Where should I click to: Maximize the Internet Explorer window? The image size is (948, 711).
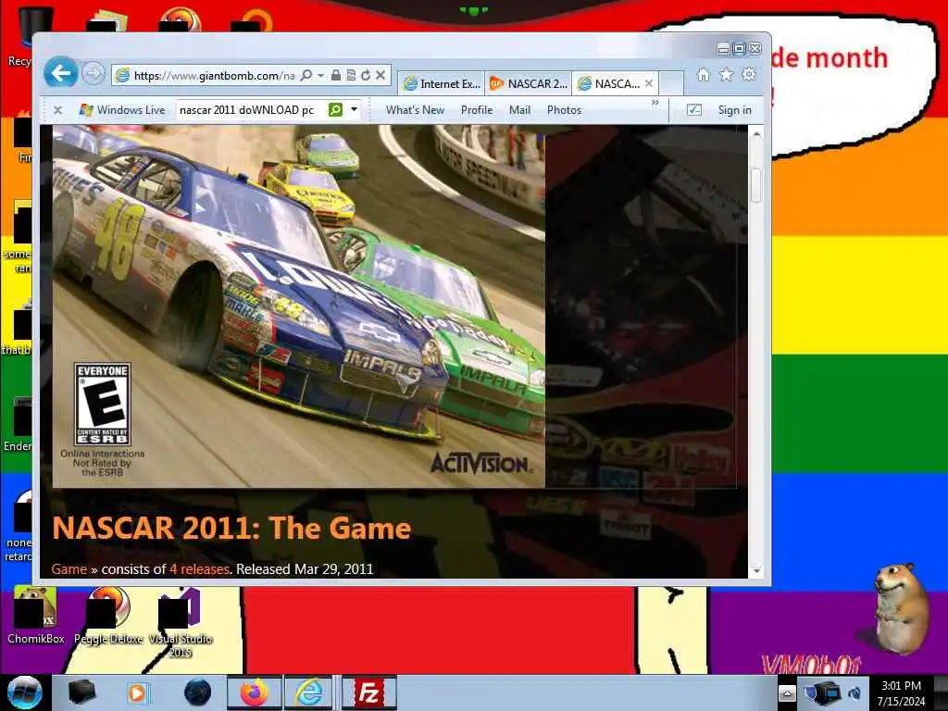pos(739,48)
